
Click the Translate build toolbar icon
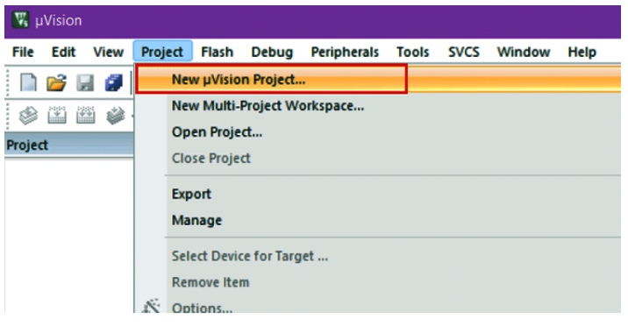coord(28,115)
